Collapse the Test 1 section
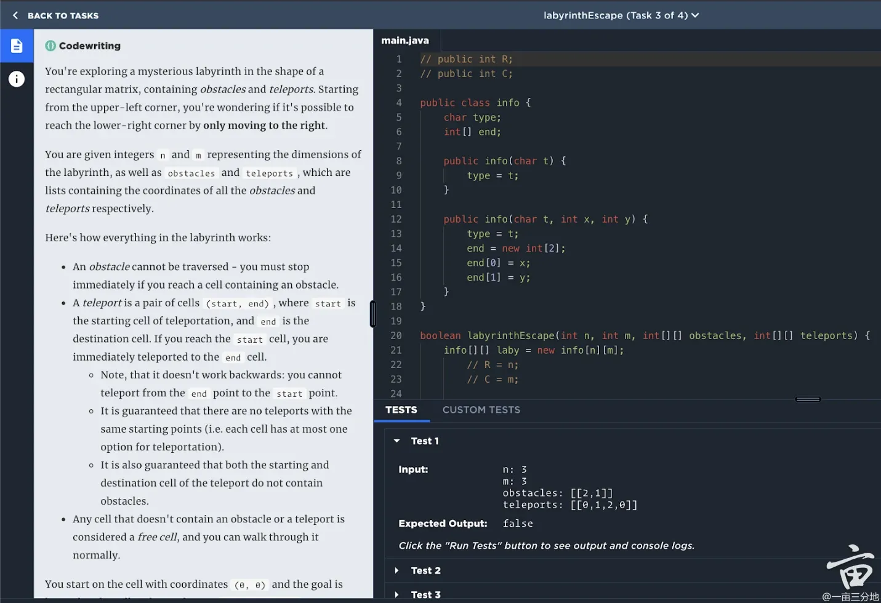 coord(396,441)
